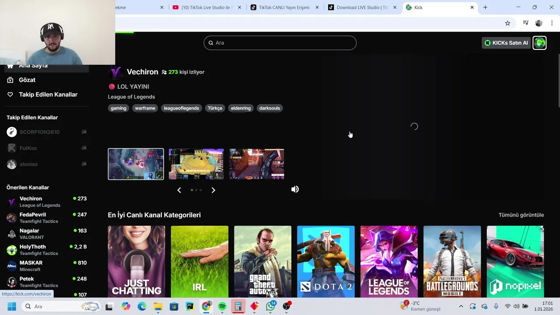Open recommended channel Petek
The width and height of the screenshot is (560, 315).
point(46,282)
